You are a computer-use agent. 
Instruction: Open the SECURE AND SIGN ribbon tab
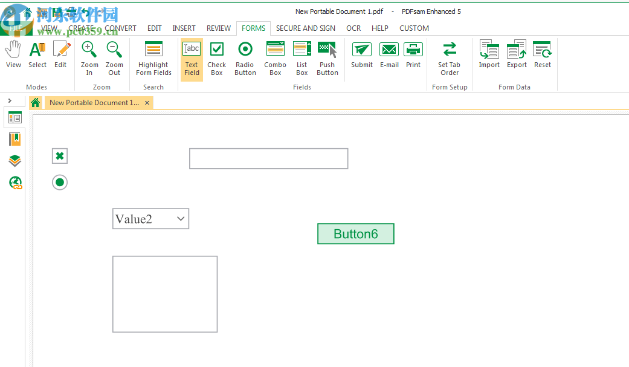[x=306, y=28]
